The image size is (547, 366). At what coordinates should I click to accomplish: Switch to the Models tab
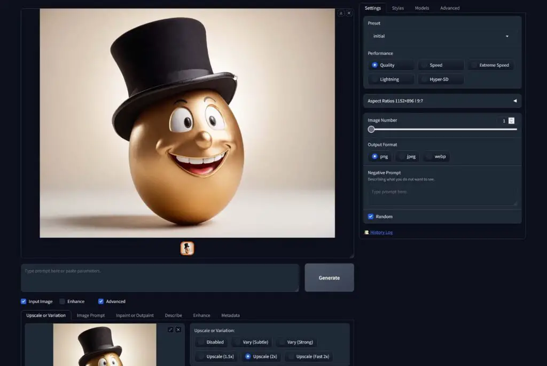(x=422, y=8)
